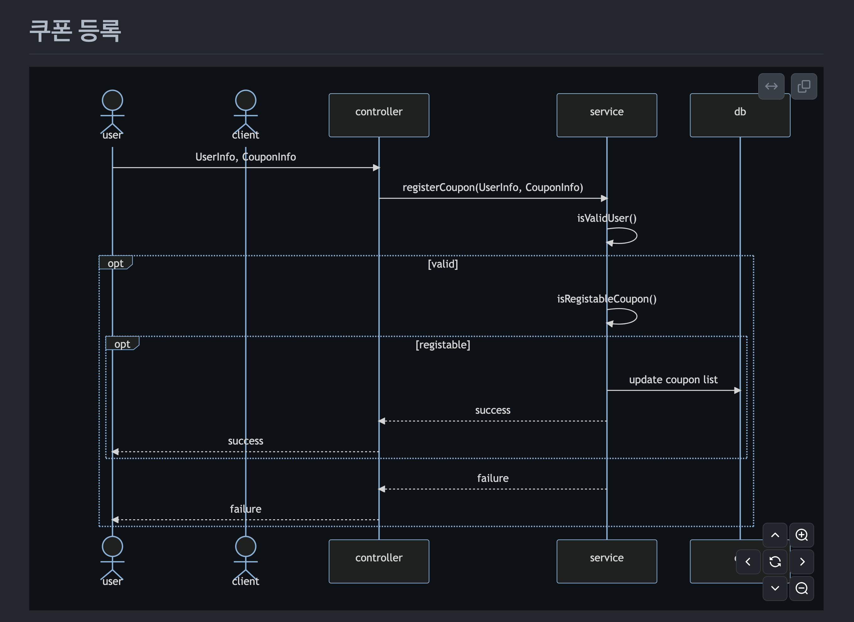Pan the diagram right
Viewport: 854px width, 622px height.
801,562
